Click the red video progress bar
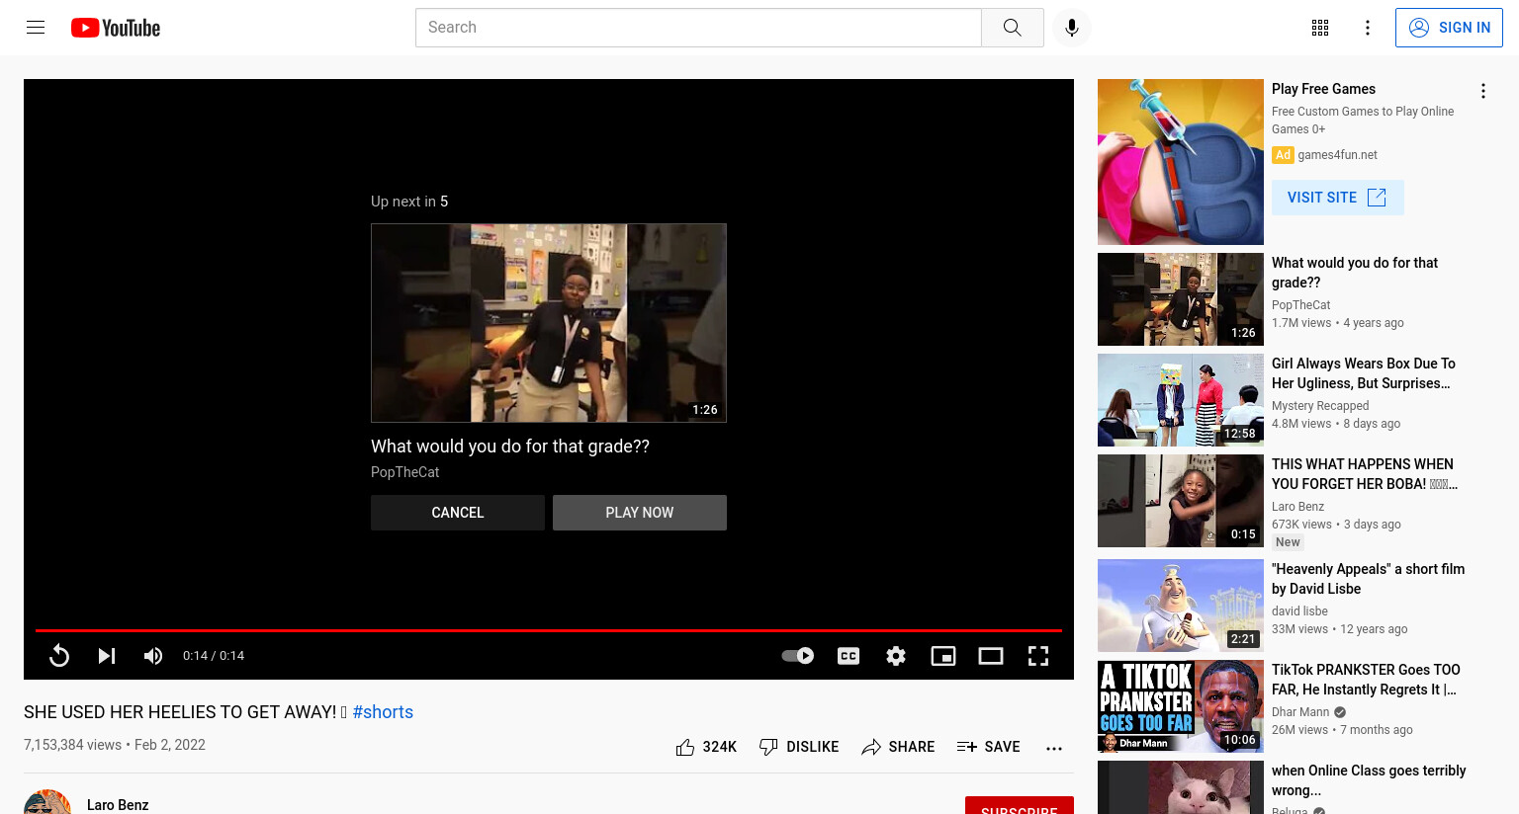1519x814 pixels. coord(549,630)
